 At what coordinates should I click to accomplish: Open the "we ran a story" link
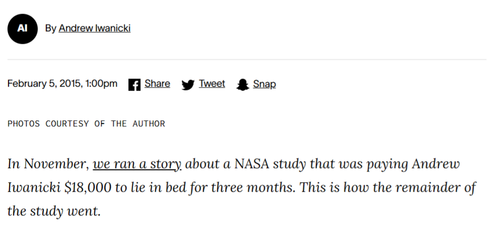coord(137,164)
